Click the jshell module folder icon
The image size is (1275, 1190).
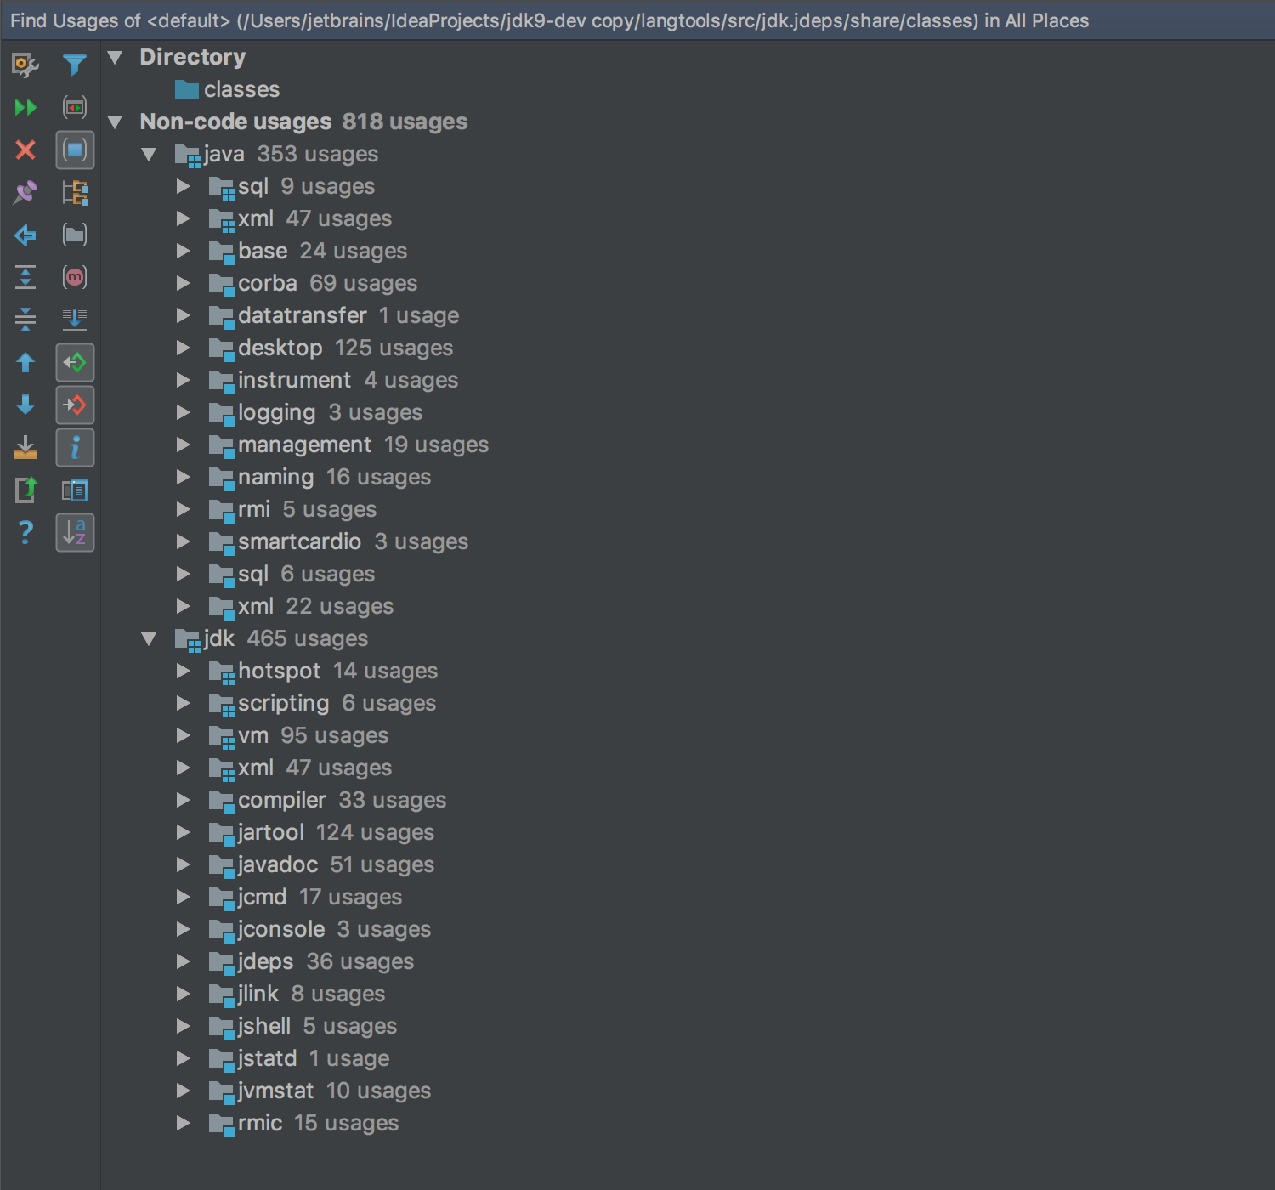(x=221, y=1027)
